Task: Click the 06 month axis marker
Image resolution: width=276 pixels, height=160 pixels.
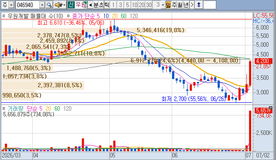Action: click(x=175, y=156)
